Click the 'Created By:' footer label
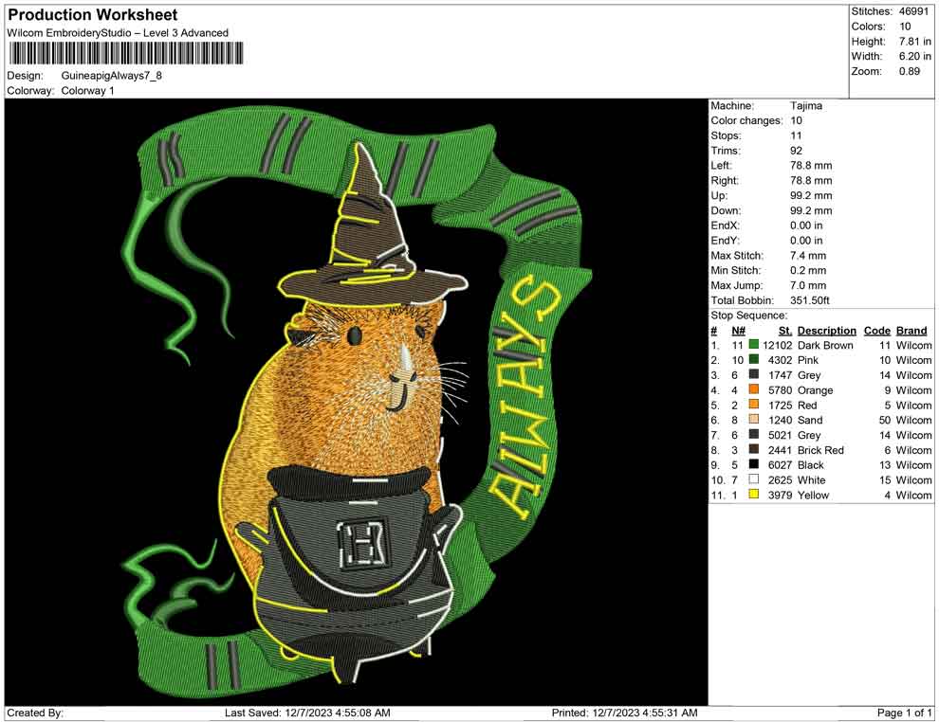The image size is (939, 722). pyautogui.click(x=35, y=713)
